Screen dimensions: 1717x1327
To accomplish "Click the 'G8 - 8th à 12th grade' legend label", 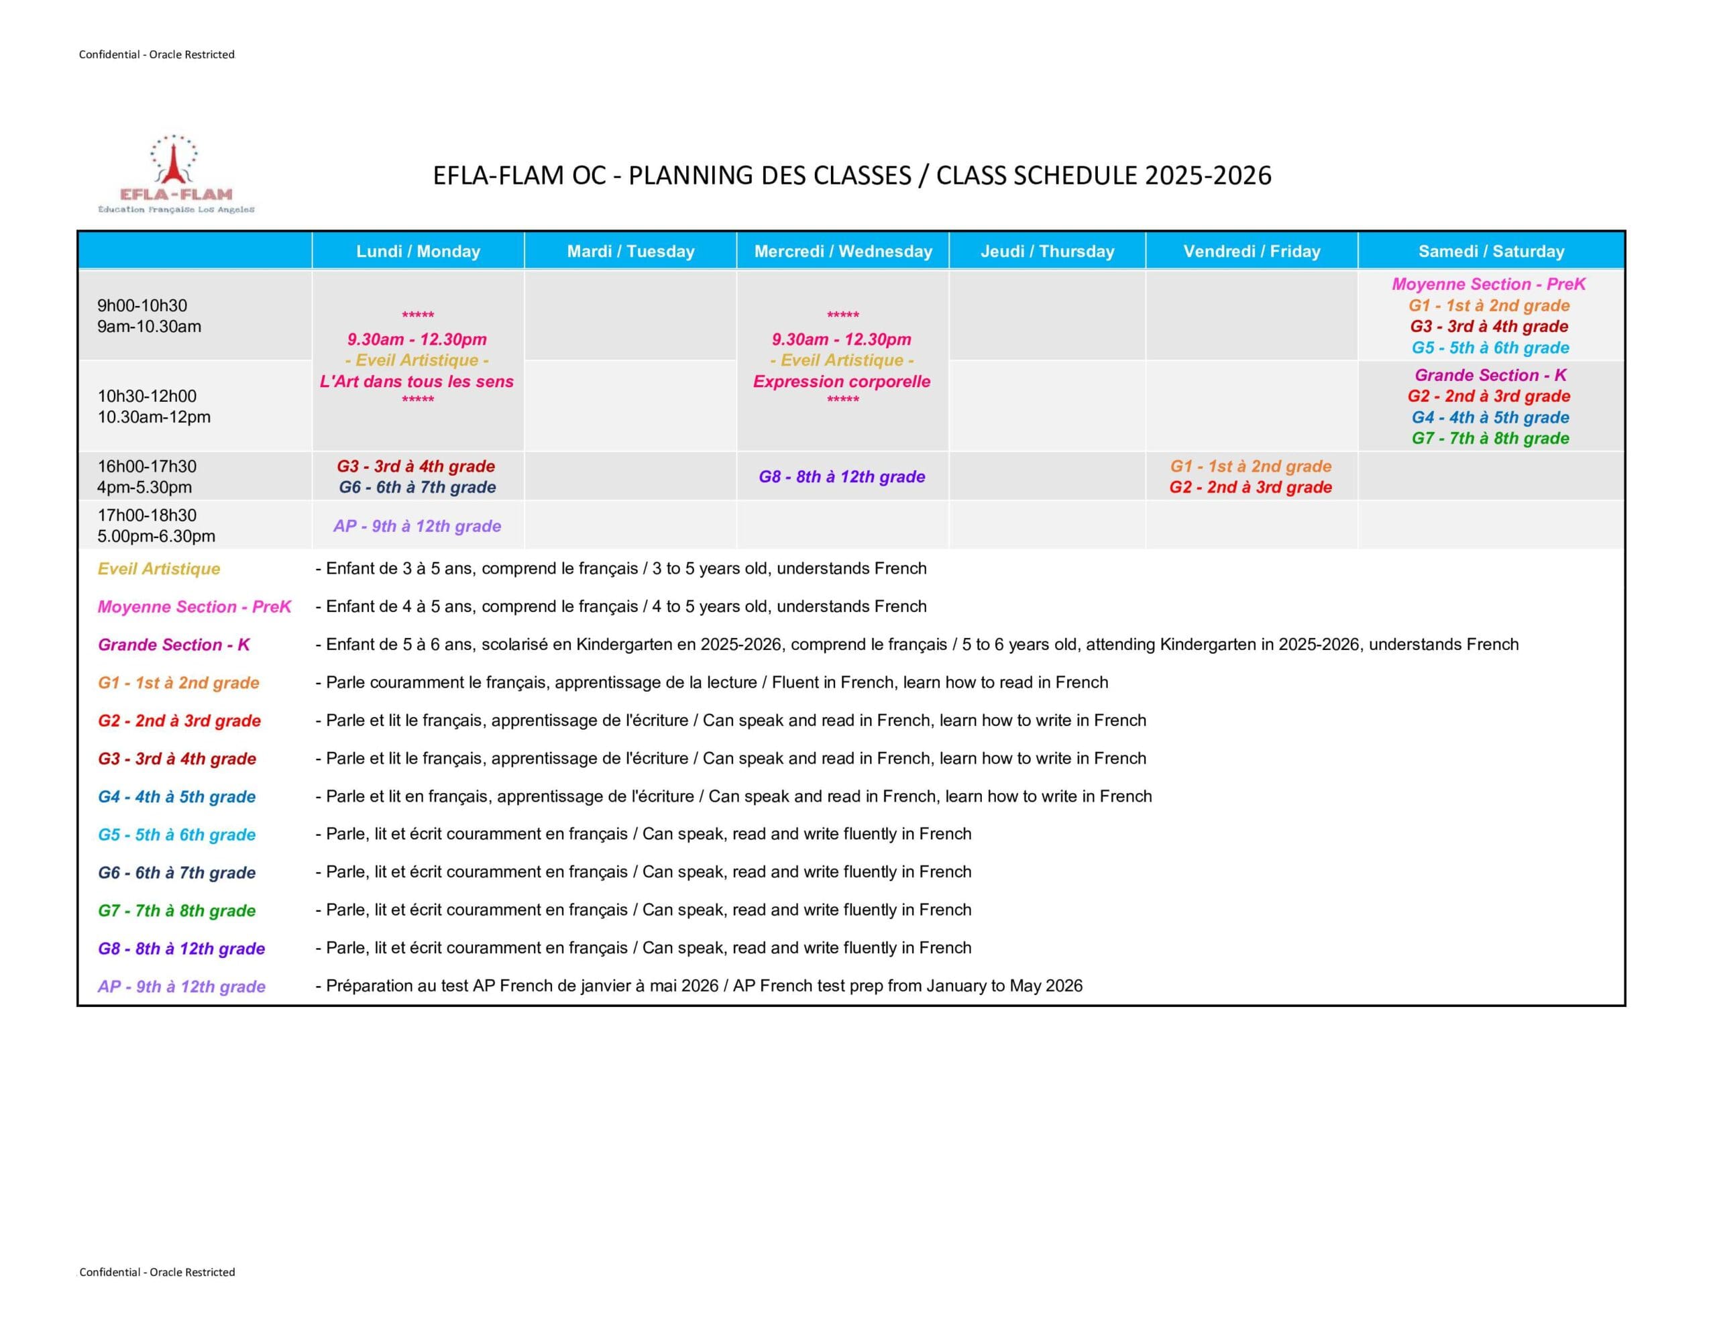I will (182, 949).
